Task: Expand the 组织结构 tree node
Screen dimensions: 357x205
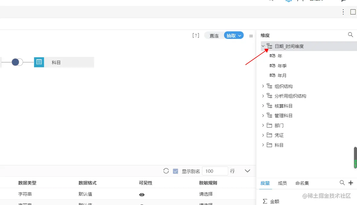Action: click(263, 86)
